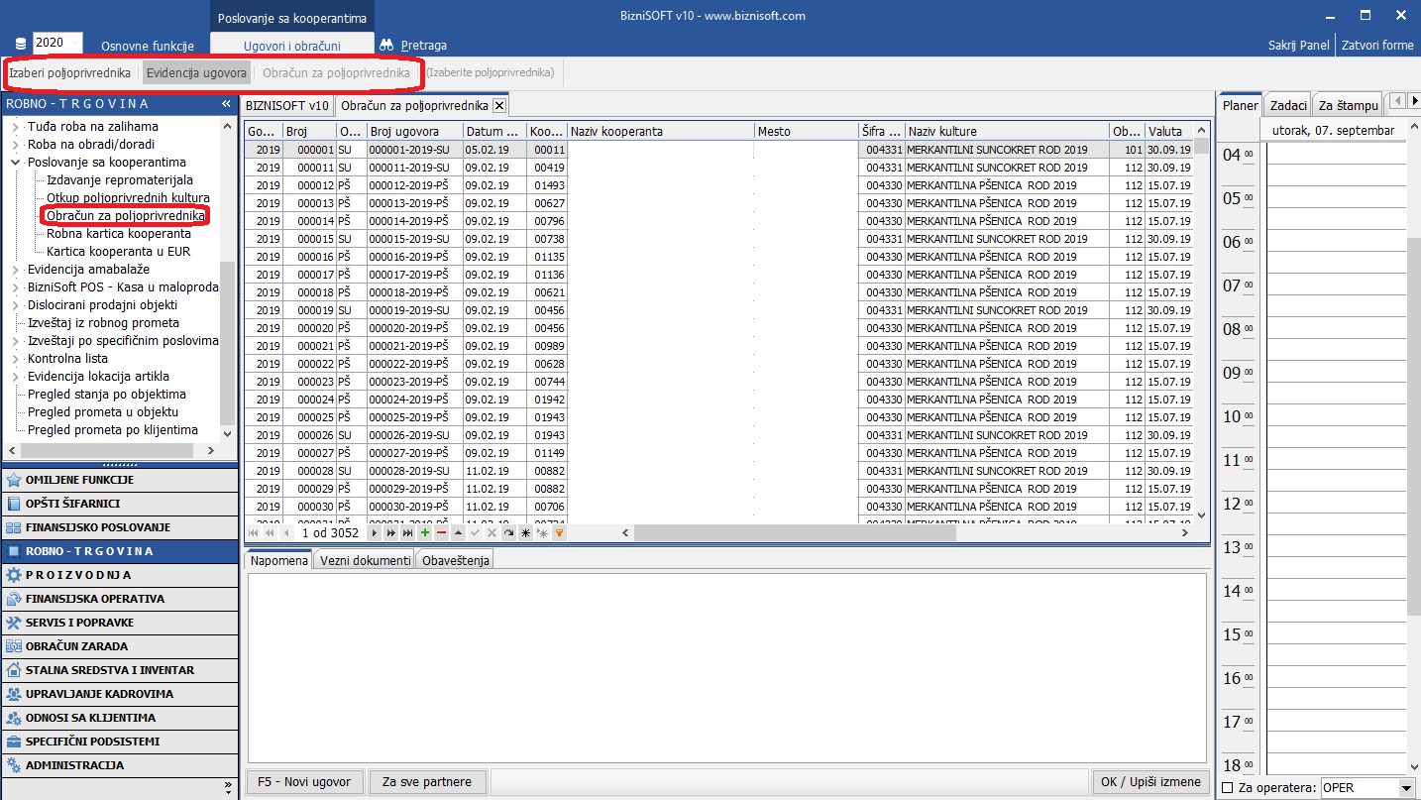This screenshot has height=800, width=1421.
Task: Click the binoculars Pretraga search icon
Action: pos(387,45)
